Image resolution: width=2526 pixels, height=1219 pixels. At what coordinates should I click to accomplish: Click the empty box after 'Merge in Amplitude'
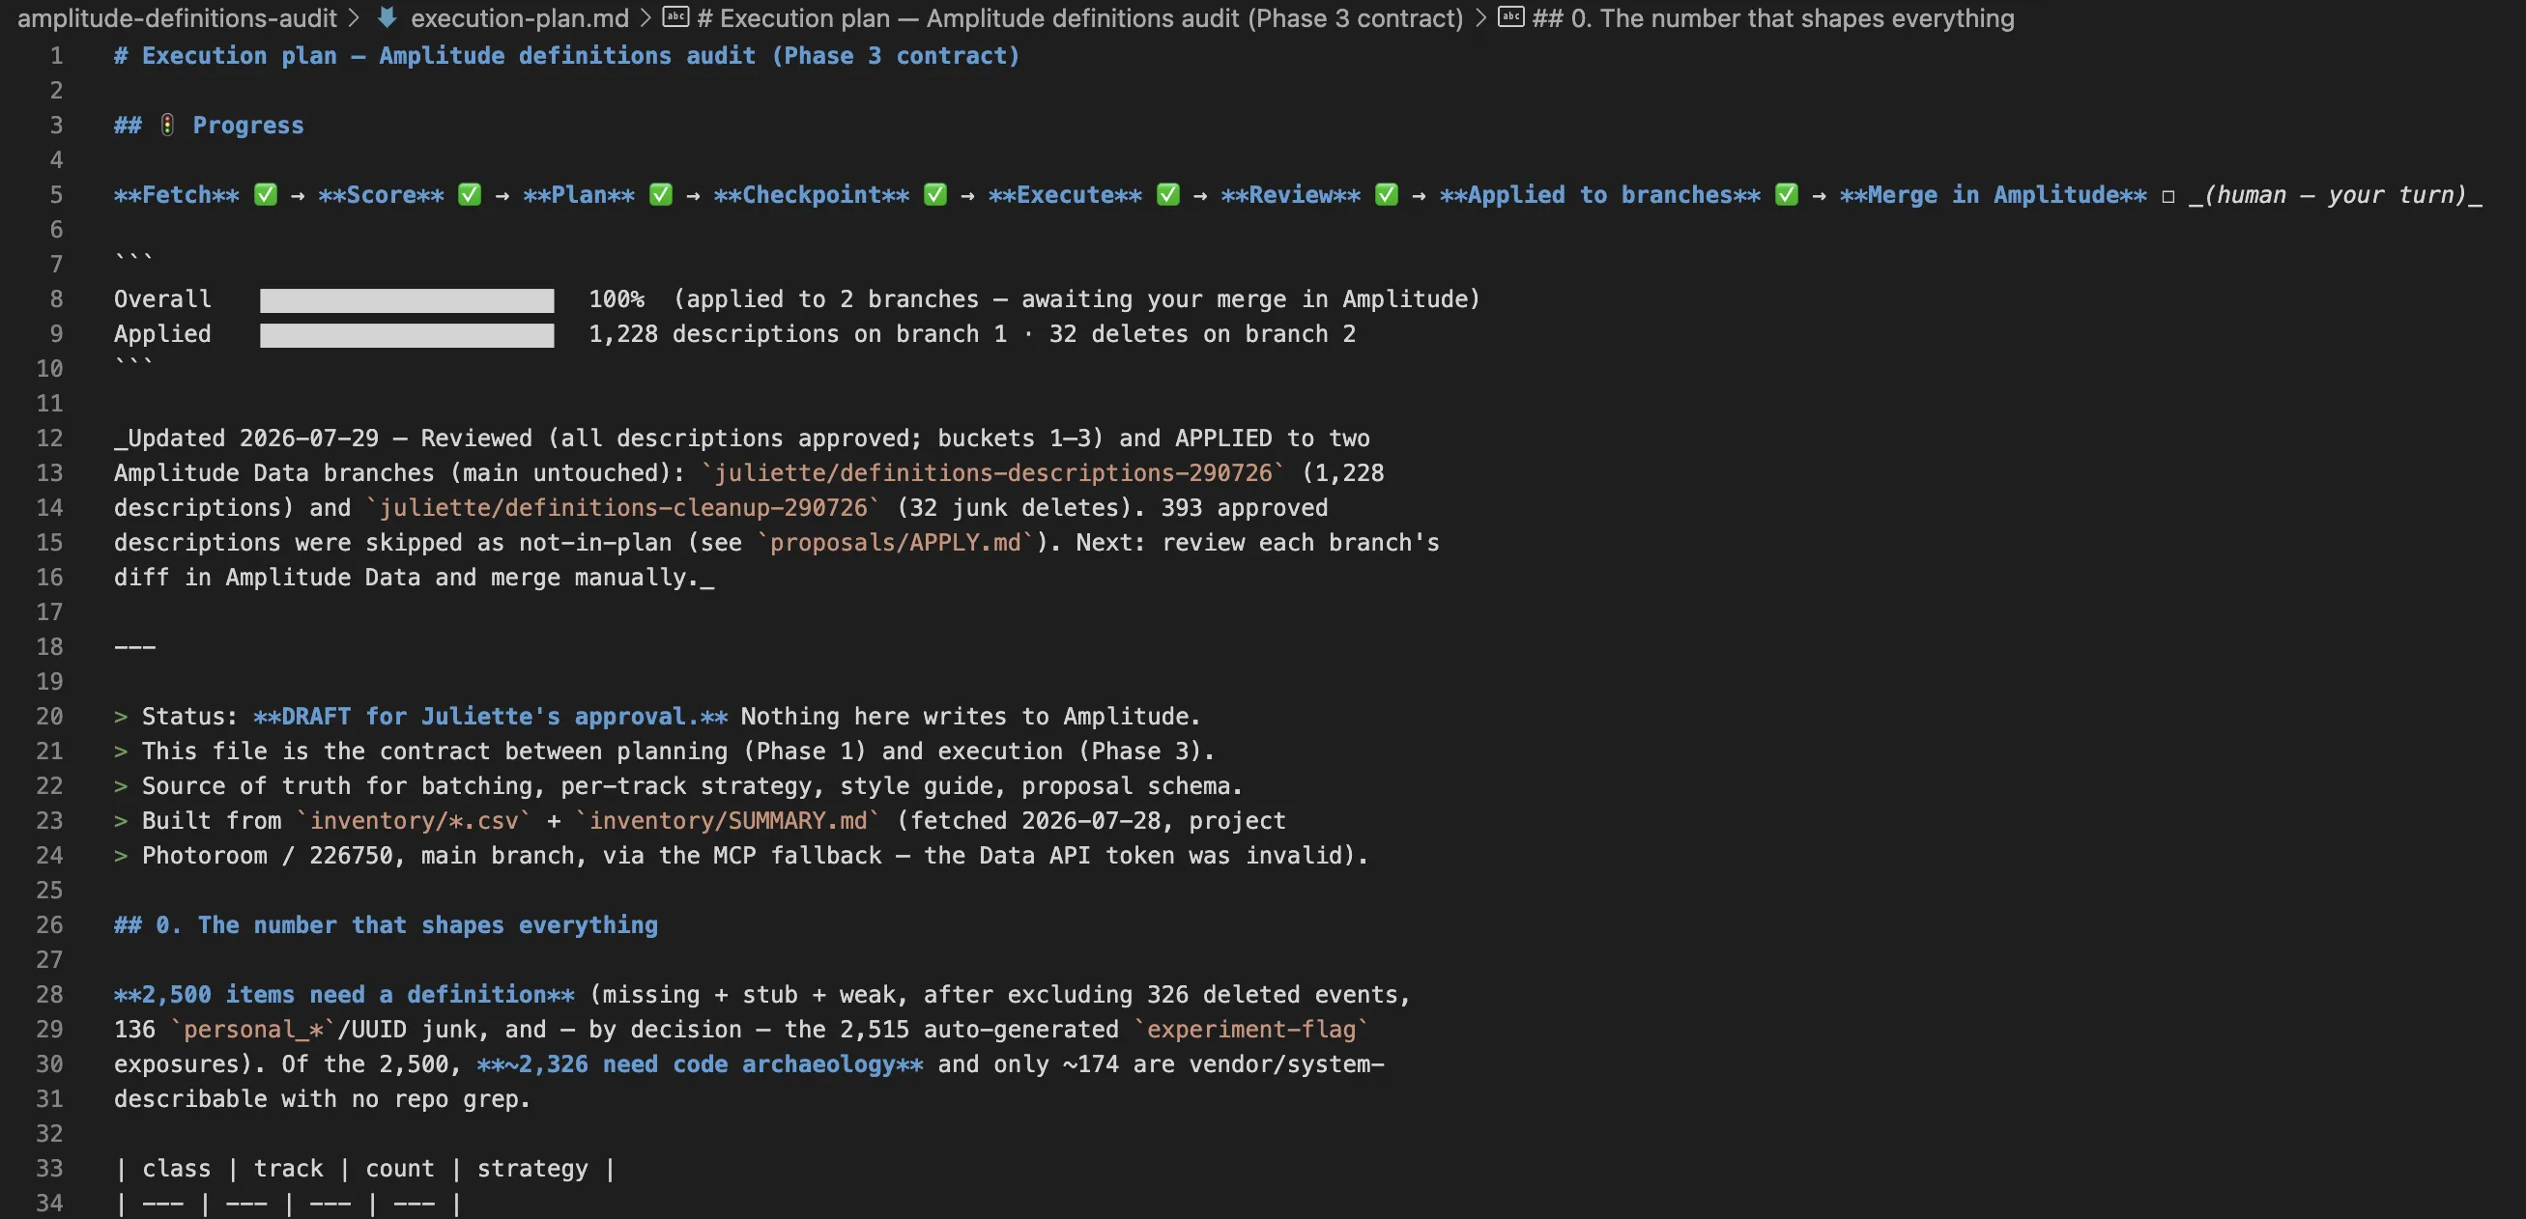pos(2168,196)
